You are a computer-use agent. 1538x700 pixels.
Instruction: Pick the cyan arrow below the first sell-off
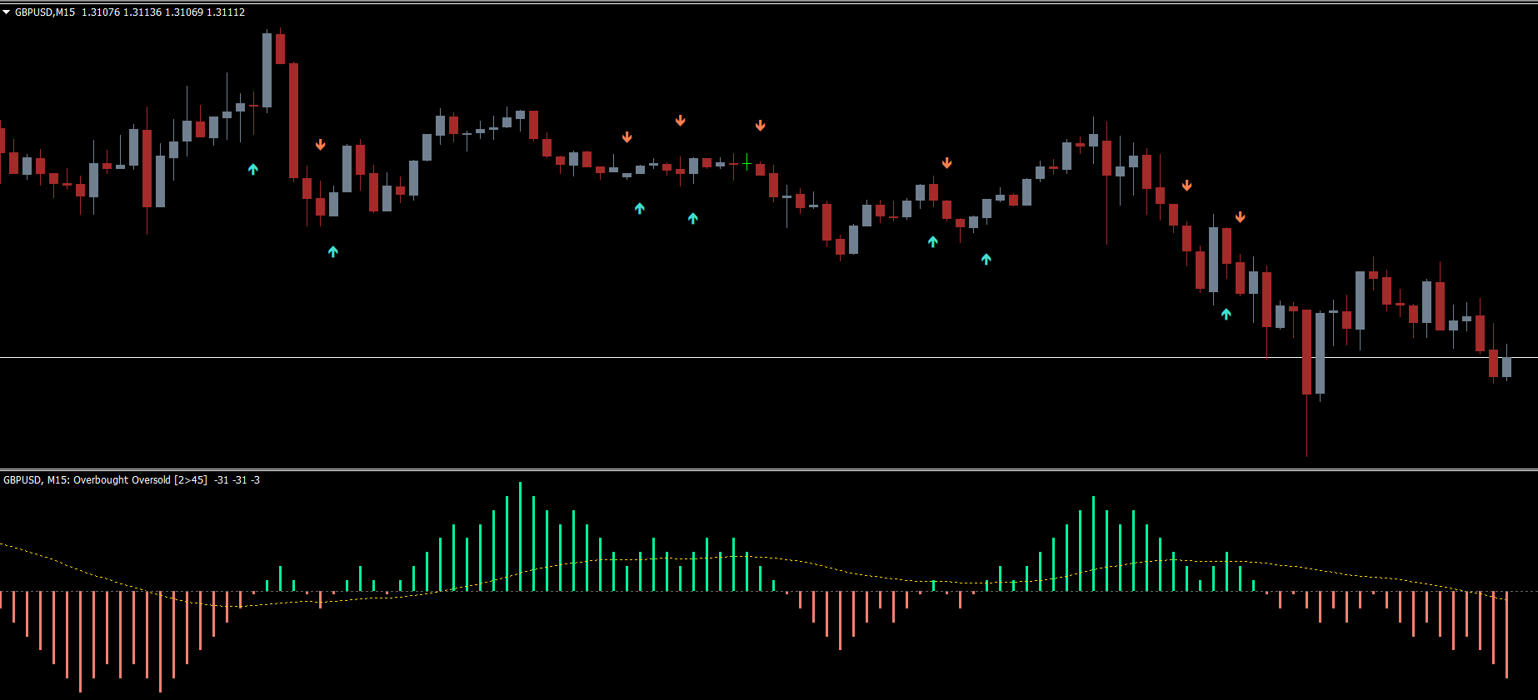tap(333, 251)
